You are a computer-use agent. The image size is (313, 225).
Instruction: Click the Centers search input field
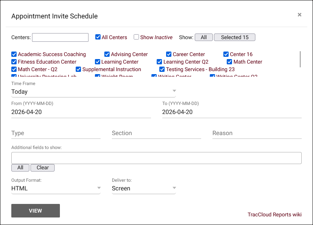[x=60, y=37]
